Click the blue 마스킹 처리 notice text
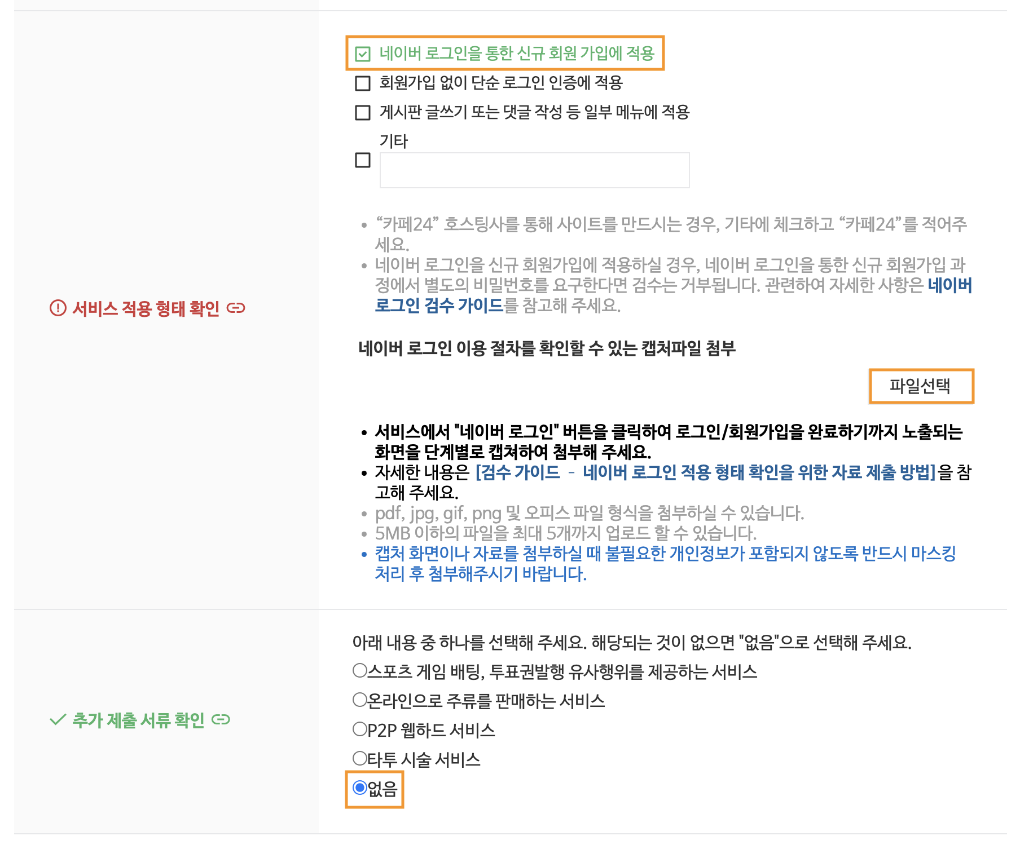This screenshot has height=849, width=1020. [666, 563]
